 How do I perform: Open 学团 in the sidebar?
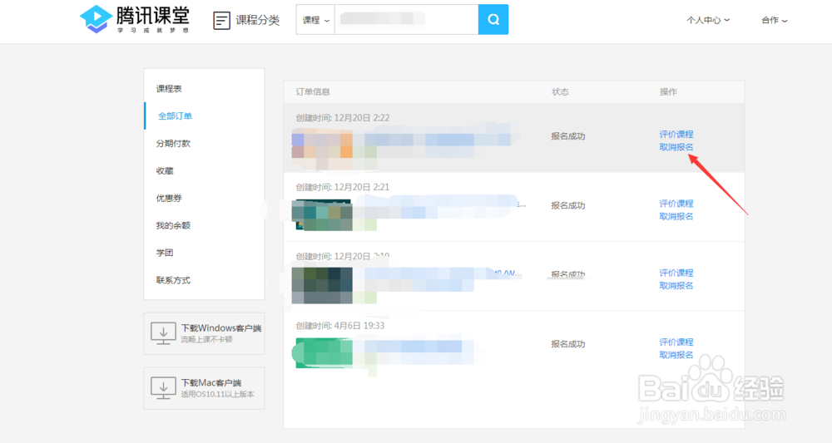[165, 253]
